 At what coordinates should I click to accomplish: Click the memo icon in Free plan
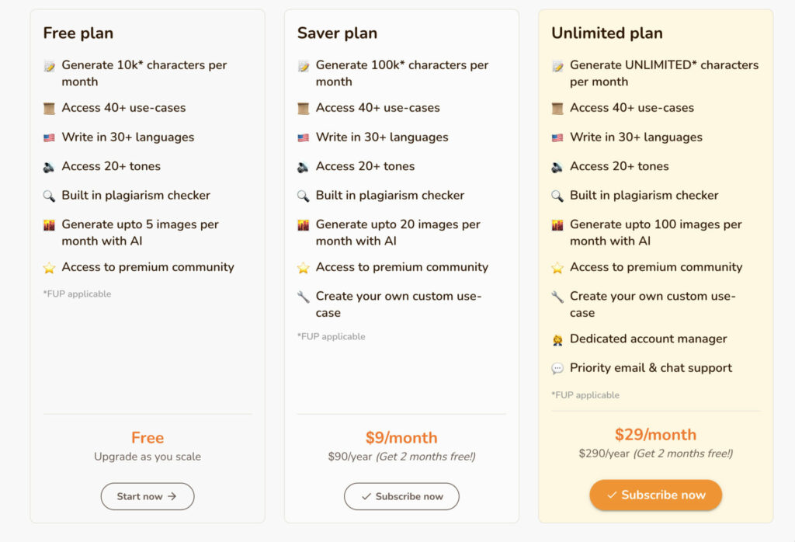point(49,66)
